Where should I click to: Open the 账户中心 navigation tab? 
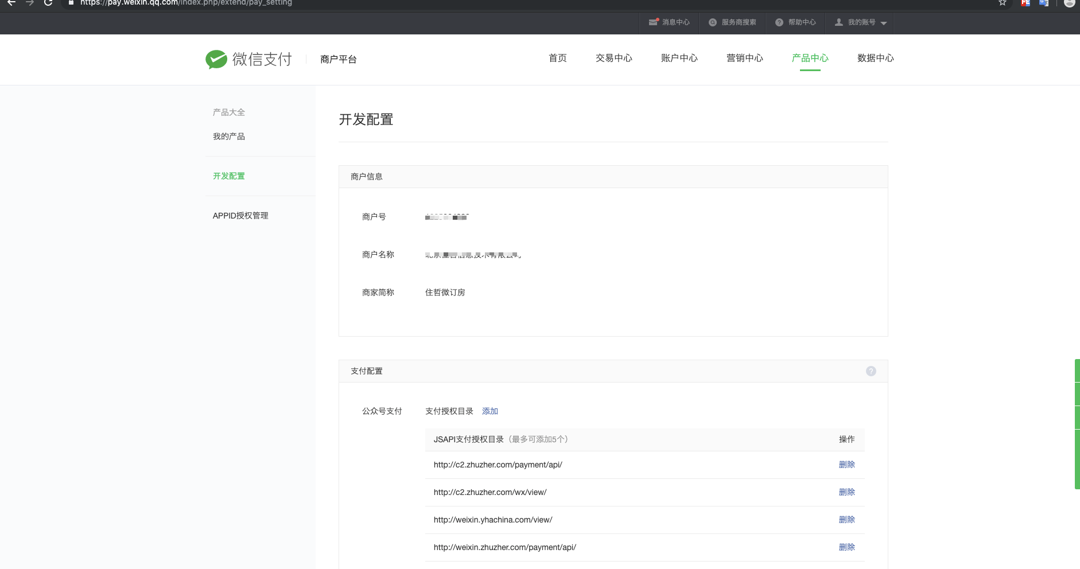coord(679,58)
